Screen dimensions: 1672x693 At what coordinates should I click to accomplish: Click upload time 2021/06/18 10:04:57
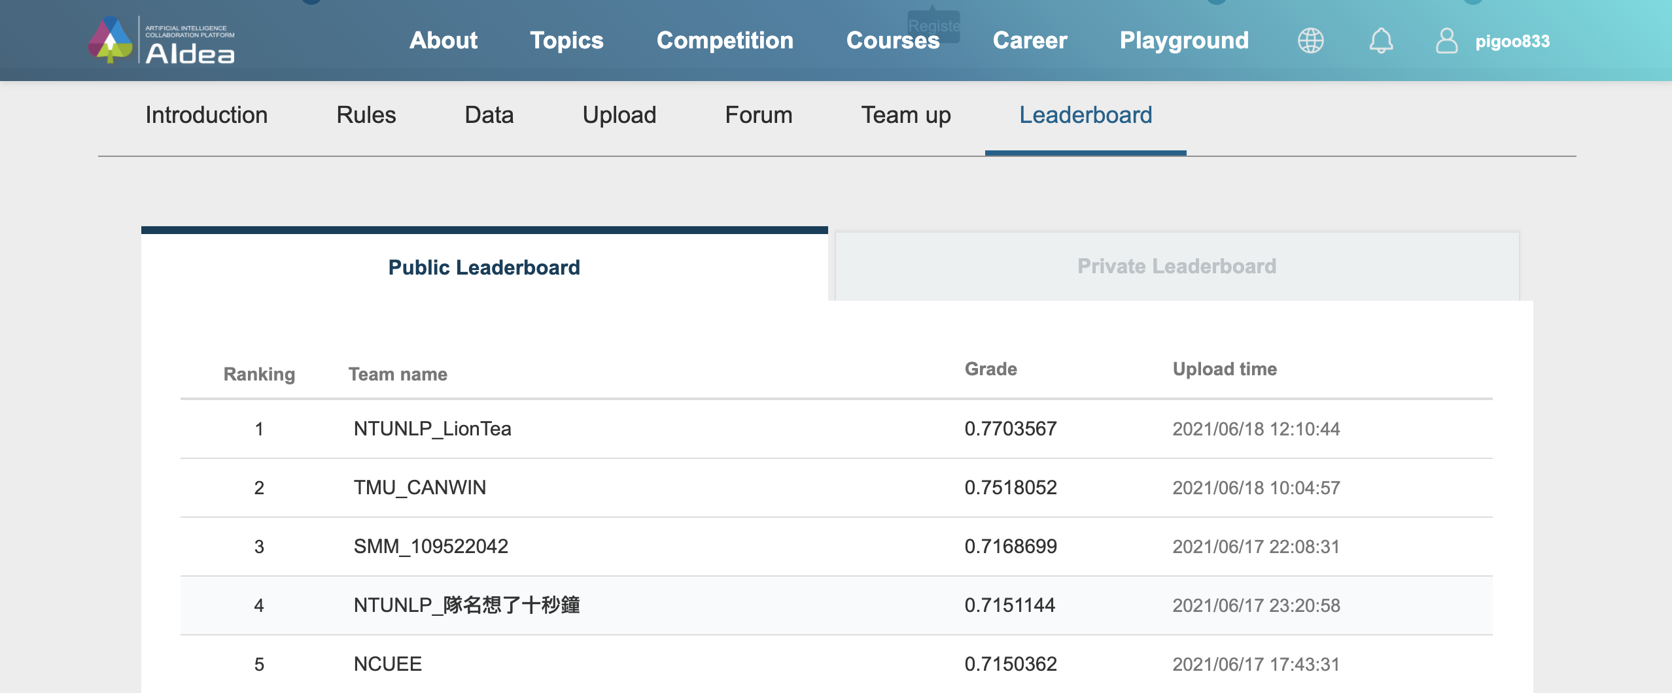(x=1257, y=488)
